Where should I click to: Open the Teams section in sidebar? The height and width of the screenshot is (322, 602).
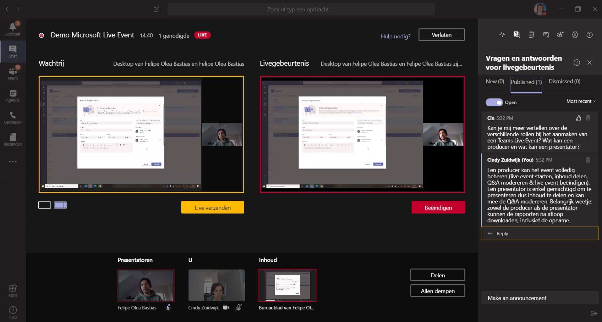13,73
